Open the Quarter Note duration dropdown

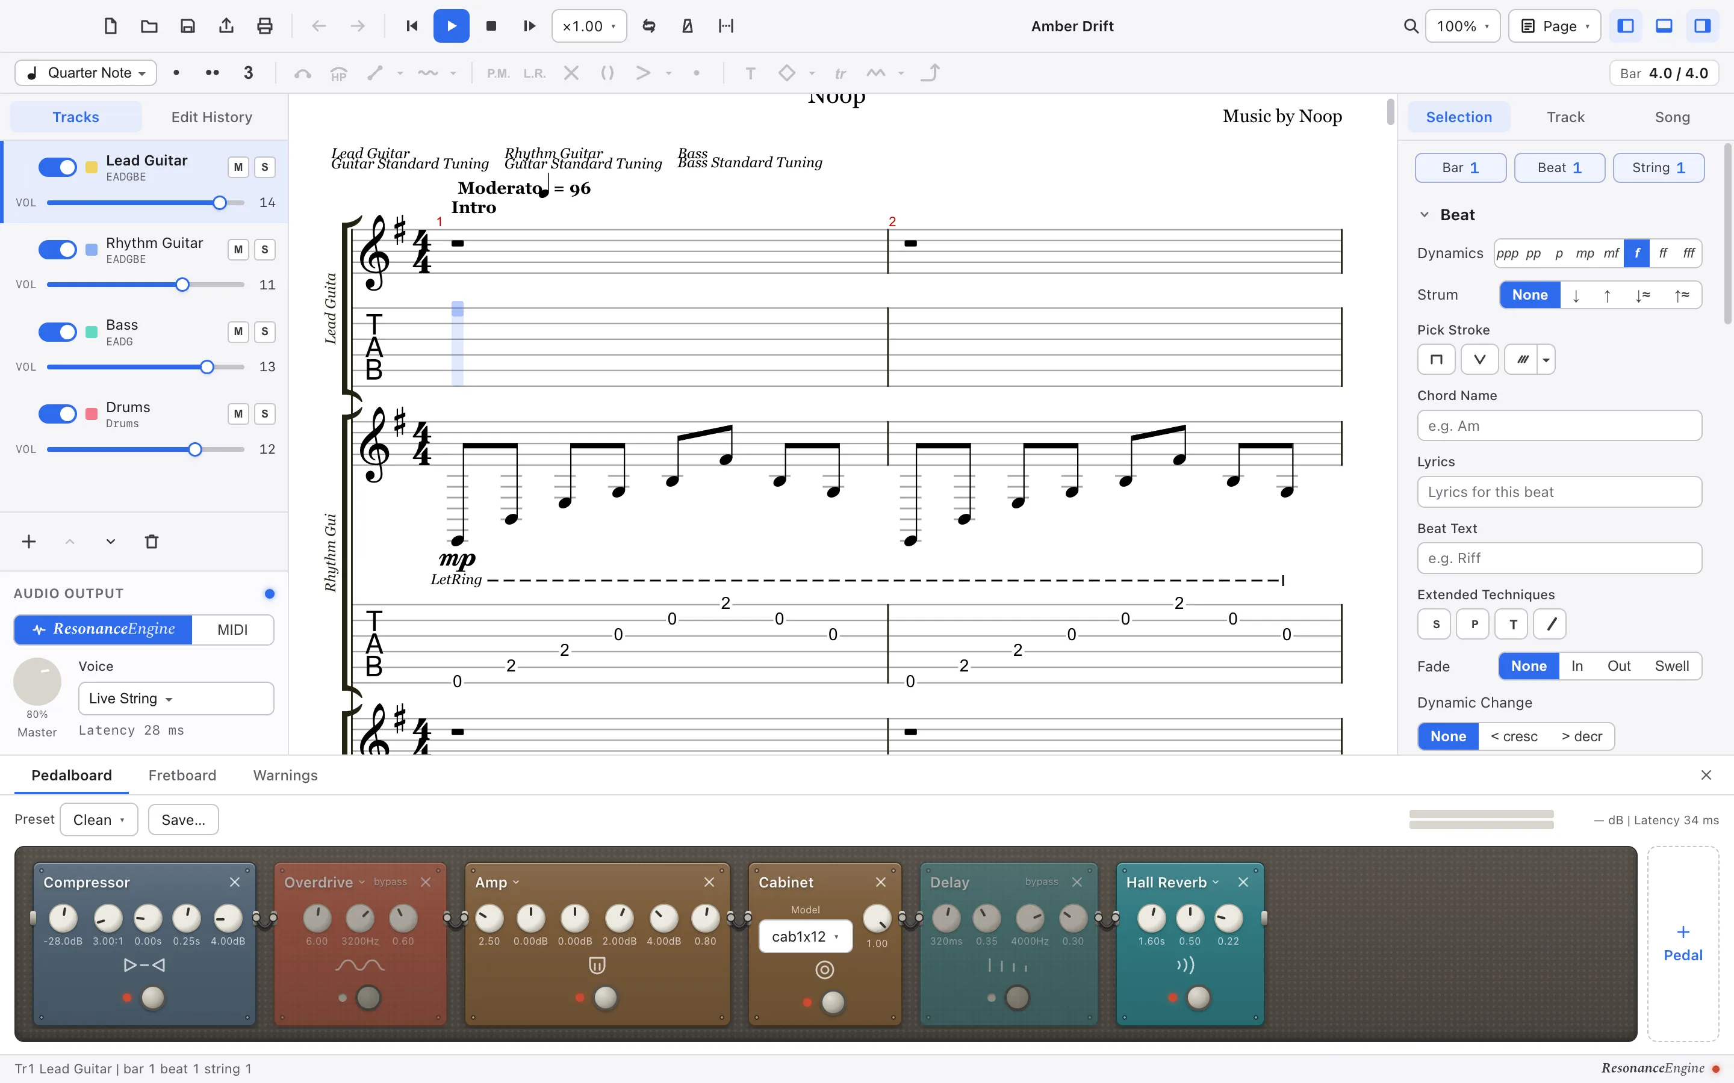click(86, 73)
